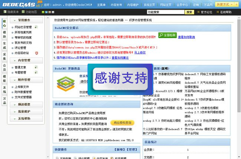Viewport: 241px width, 159px height.
Task: Expand the 频道模型 menu group
Action: [26, 105]
